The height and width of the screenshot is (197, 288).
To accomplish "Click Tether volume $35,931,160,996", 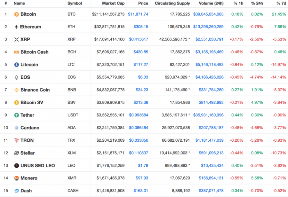I will 208,115.
